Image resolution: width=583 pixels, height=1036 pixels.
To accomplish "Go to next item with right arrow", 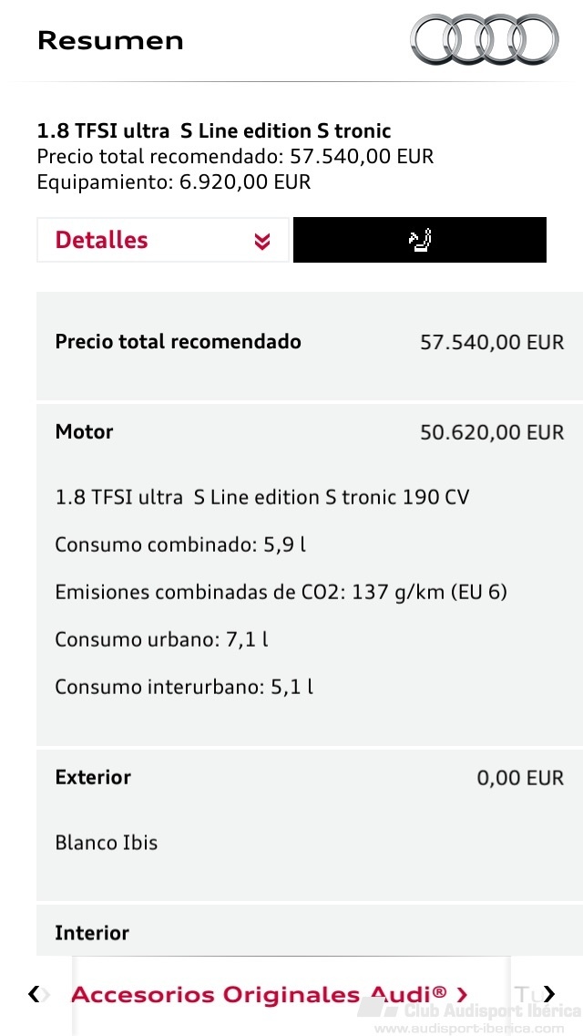I will [549, 993].
